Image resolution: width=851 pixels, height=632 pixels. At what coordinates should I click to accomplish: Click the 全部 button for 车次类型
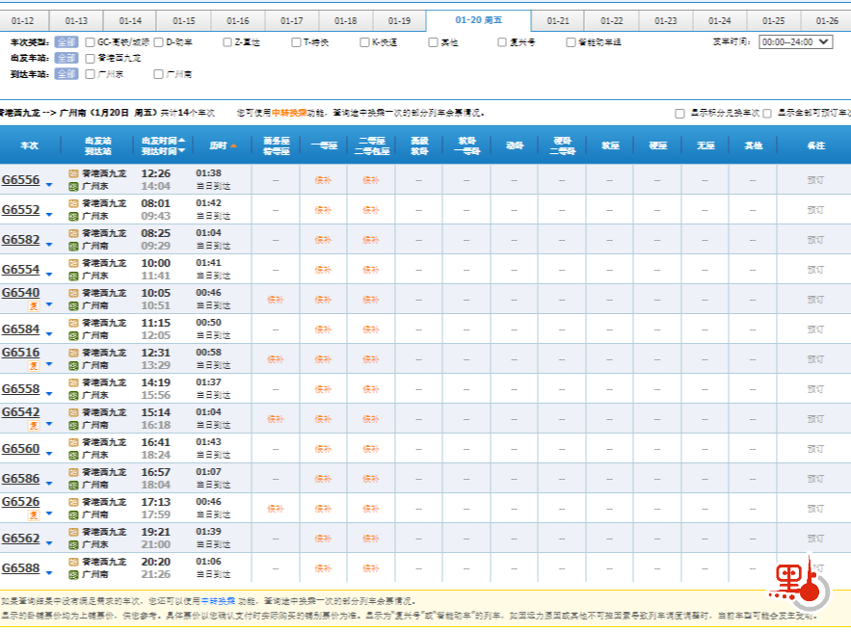[66, 42]
